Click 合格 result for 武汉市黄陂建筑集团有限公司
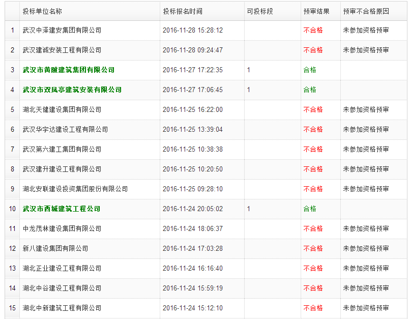Viewport: 410px width, 319px height. [x=310, y=70]
